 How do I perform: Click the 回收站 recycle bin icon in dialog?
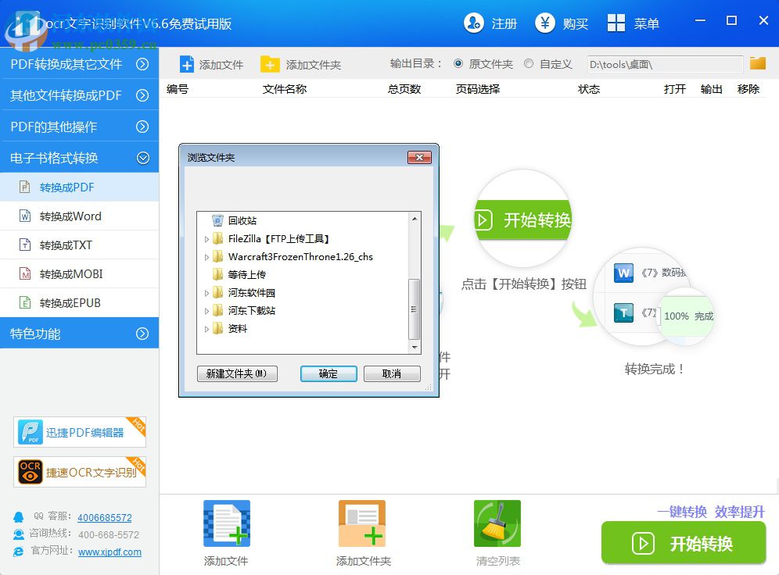click(217, 220)
